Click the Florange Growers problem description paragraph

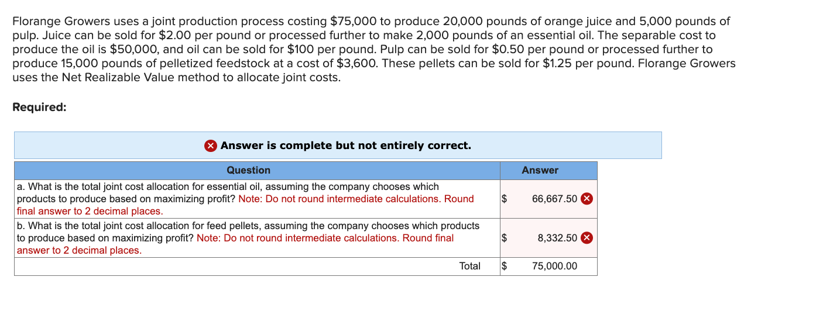point(374,50)
